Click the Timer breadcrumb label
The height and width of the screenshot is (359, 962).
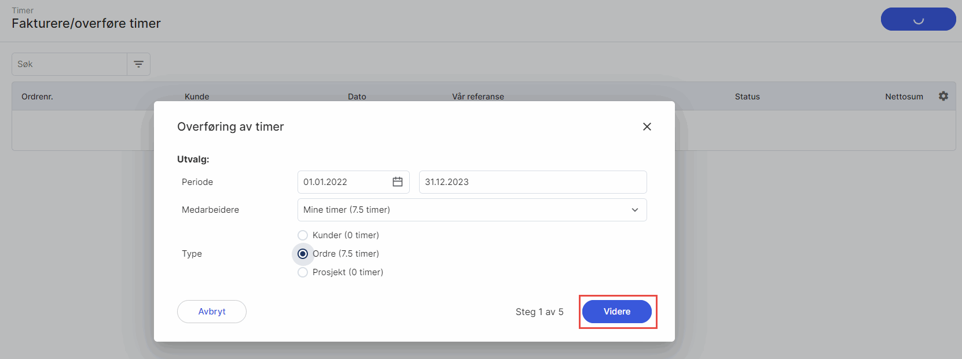[x=23, y=10]
